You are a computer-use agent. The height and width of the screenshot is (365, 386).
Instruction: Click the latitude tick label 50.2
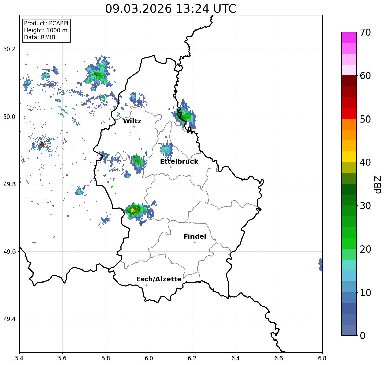pyautogui.click(x=9, y=49)
